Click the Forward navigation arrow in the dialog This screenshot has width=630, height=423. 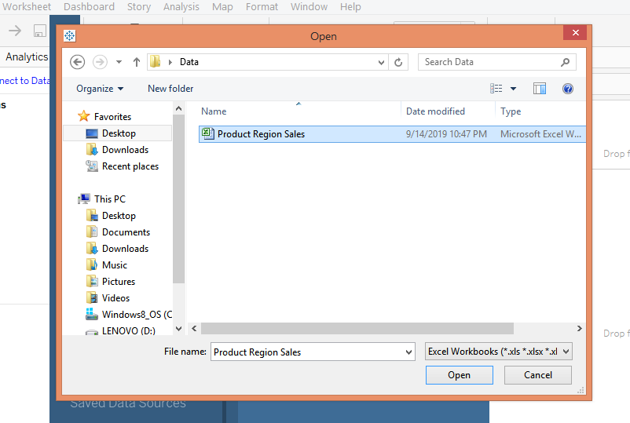[x=100, y=62]
